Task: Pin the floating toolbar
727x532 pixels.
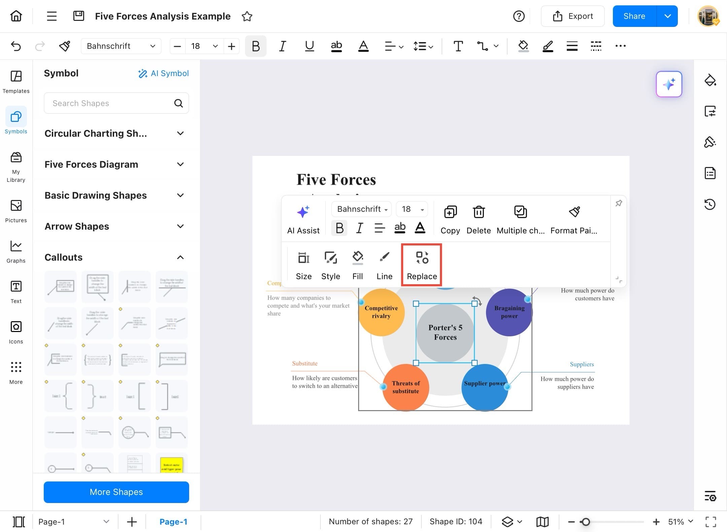Action: (619, 203)
